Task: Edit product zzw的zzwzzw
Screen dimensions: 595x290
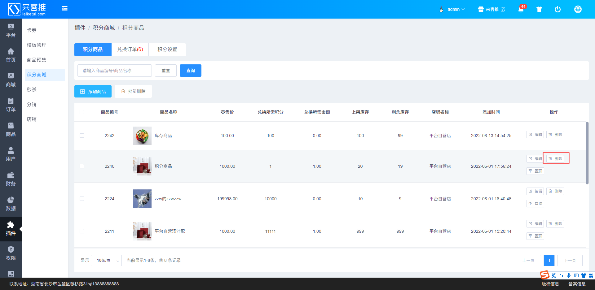Action: click(535, 191)
